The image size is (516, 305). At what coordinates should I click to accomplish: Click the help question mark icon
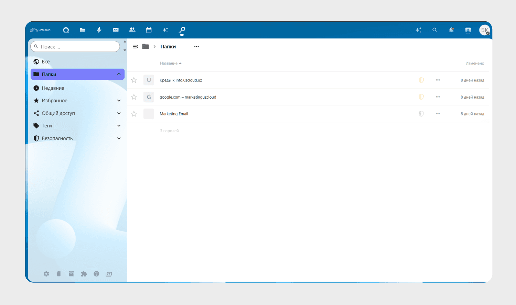pos(96,274)
